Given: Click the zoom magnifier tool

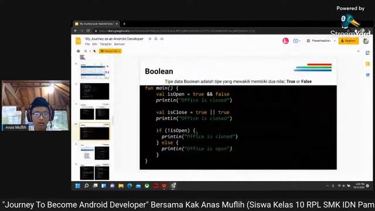Looking at the screenshot, I should [x=86, y=51].
